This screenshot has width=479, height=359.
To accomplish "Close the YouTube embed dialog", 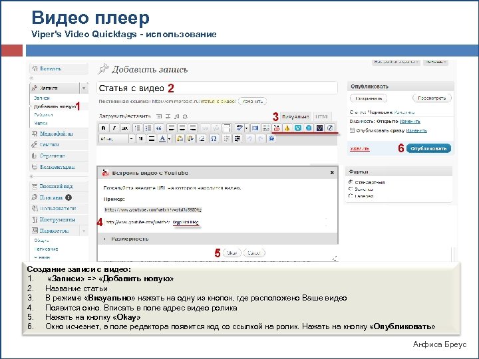I will [x=332, y=173].
